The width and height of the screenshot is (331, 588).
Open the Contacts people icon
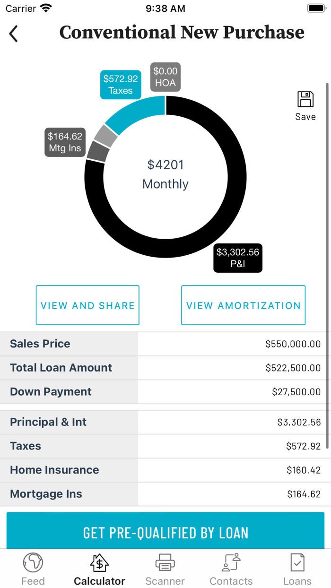click(x=231, y=562)
